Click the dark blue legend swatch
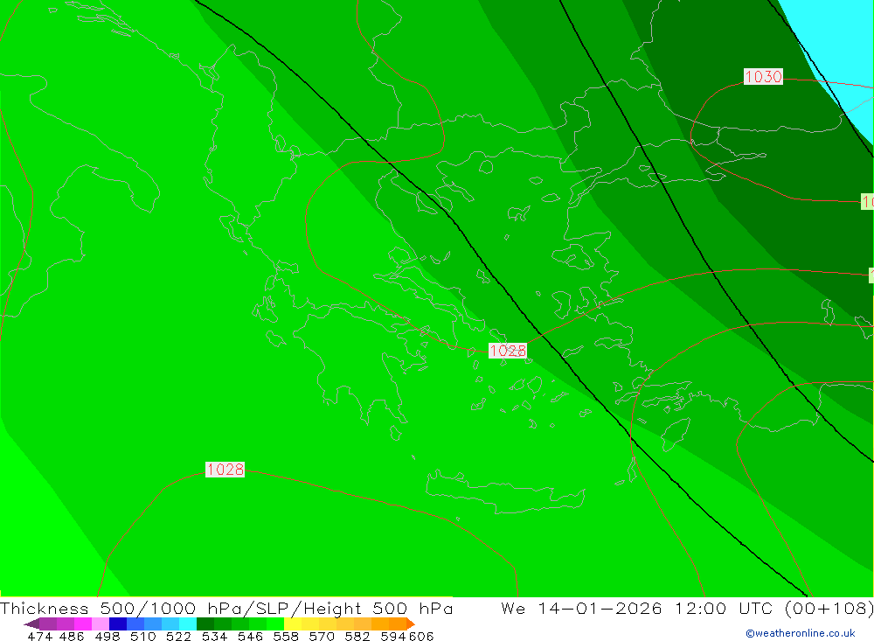The image size is (874, 641). (118, 624)
